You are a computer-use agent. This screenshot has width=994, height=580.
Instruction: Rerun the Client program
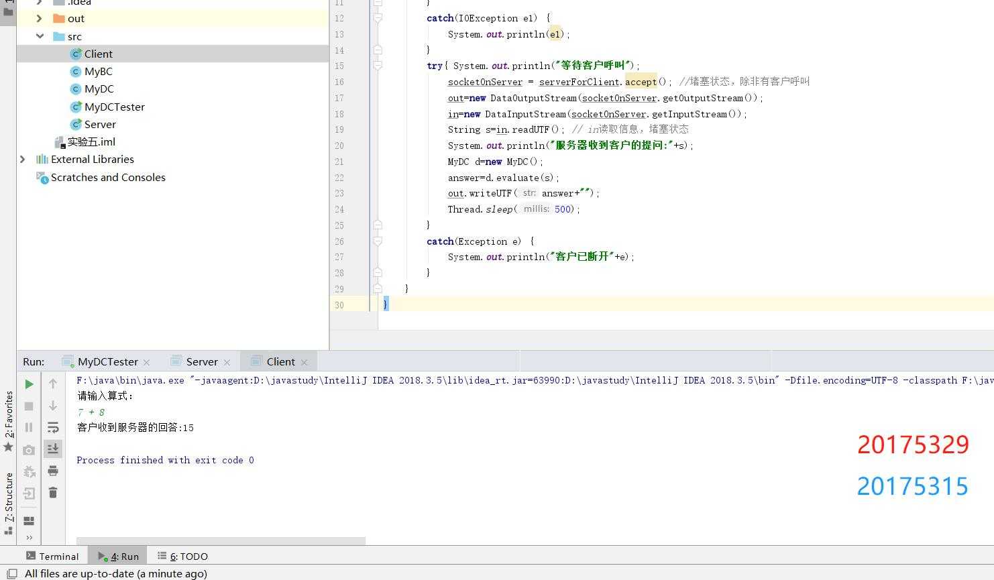click(29, 384)
